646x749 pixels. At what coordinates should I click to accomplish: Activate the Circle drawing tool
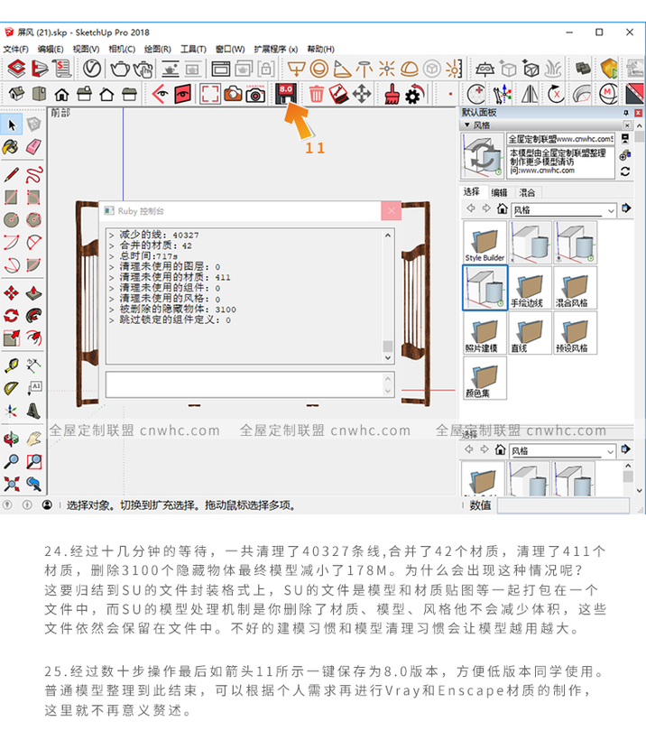click(x=12, y=219)
